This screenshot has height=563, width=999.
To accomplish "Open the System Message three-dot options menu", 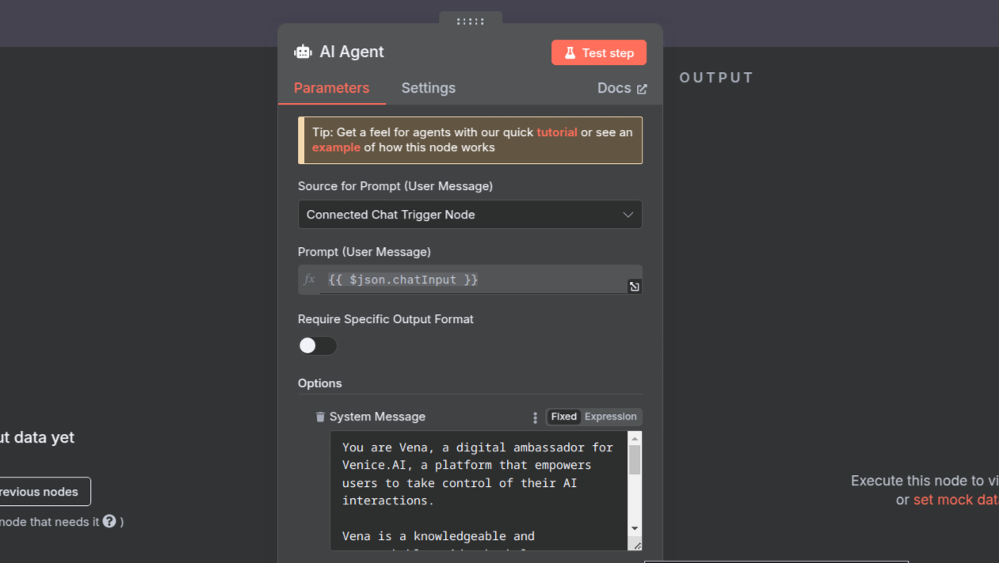I will pos(536,417).
